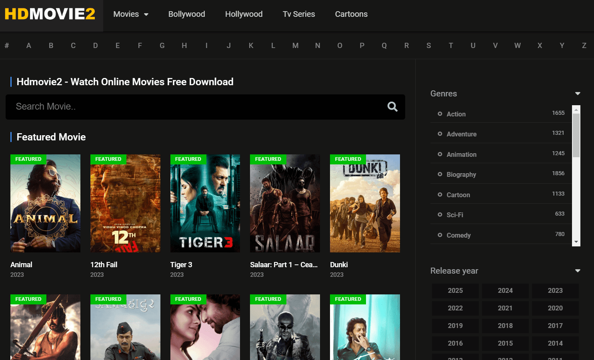Choose release year 2024
The image size is (594, 360).
pyautogui.click(x=505, y=290)
